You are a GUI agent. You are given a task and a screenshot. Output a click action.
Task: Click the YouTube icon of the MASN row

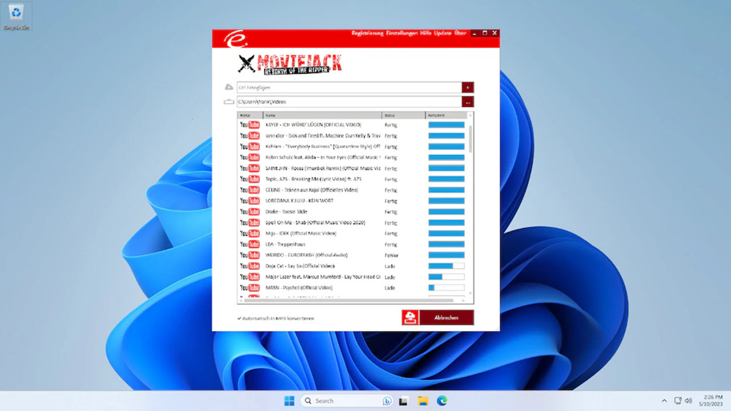tap(250, 288)
